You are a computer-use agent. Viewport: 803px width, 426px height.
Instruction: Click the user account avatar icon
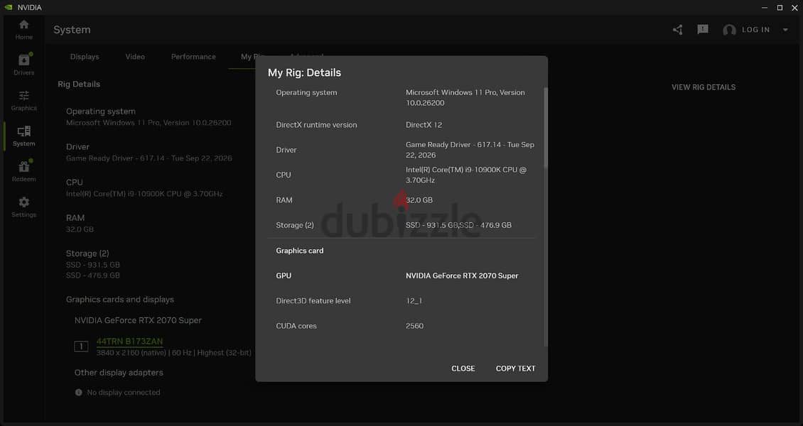point(729,30)
